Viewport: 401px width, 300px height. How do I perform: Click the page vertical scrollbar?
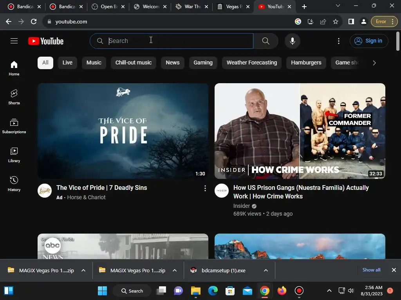click(x=398, y=41)
